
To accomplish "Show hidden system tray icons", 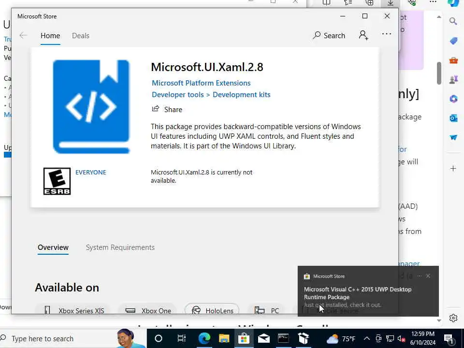I will [x=367, y=338].
